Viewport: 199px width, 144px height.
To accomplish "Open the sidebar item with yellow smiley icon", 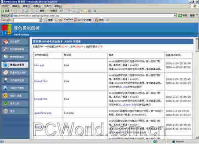I will pyautogui.click(x=15, y=96).
